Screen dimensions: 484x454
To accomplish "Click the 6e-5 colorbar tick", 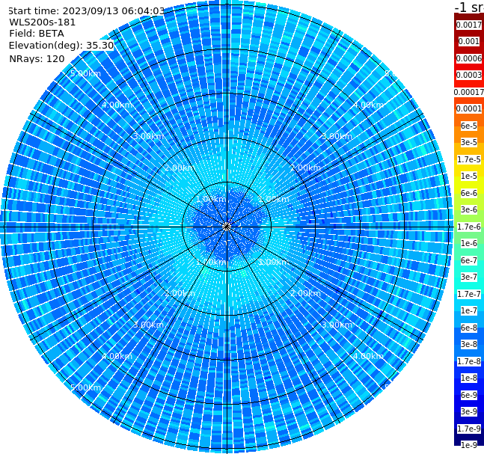I will coord(469,126).
